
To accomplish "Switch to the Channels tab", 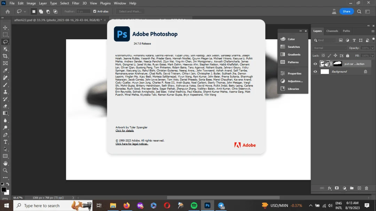I will [x=332, y=31].
